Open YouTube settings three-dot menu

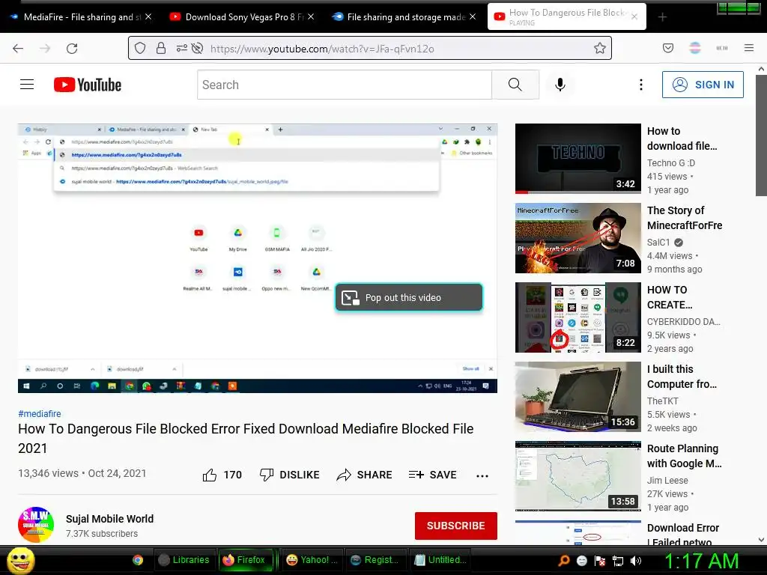pos(641,85)
